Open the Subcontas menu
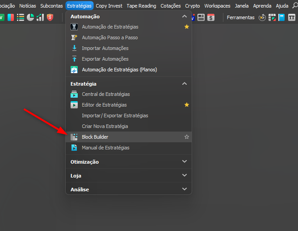This screenshot has width=298, height=231. click(x=51, y=6)
